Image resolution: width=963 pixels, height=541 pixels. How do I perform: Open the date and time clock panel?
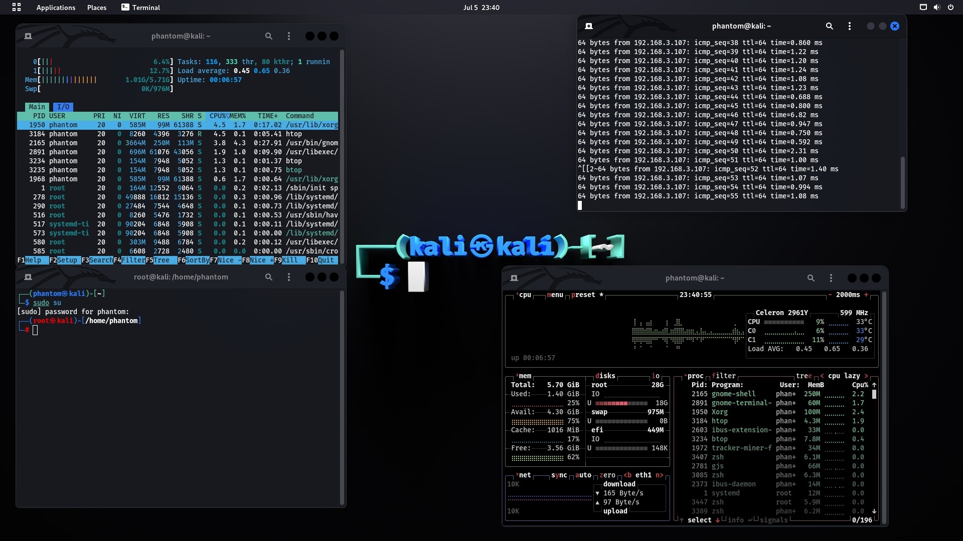(x=481, y=8)
